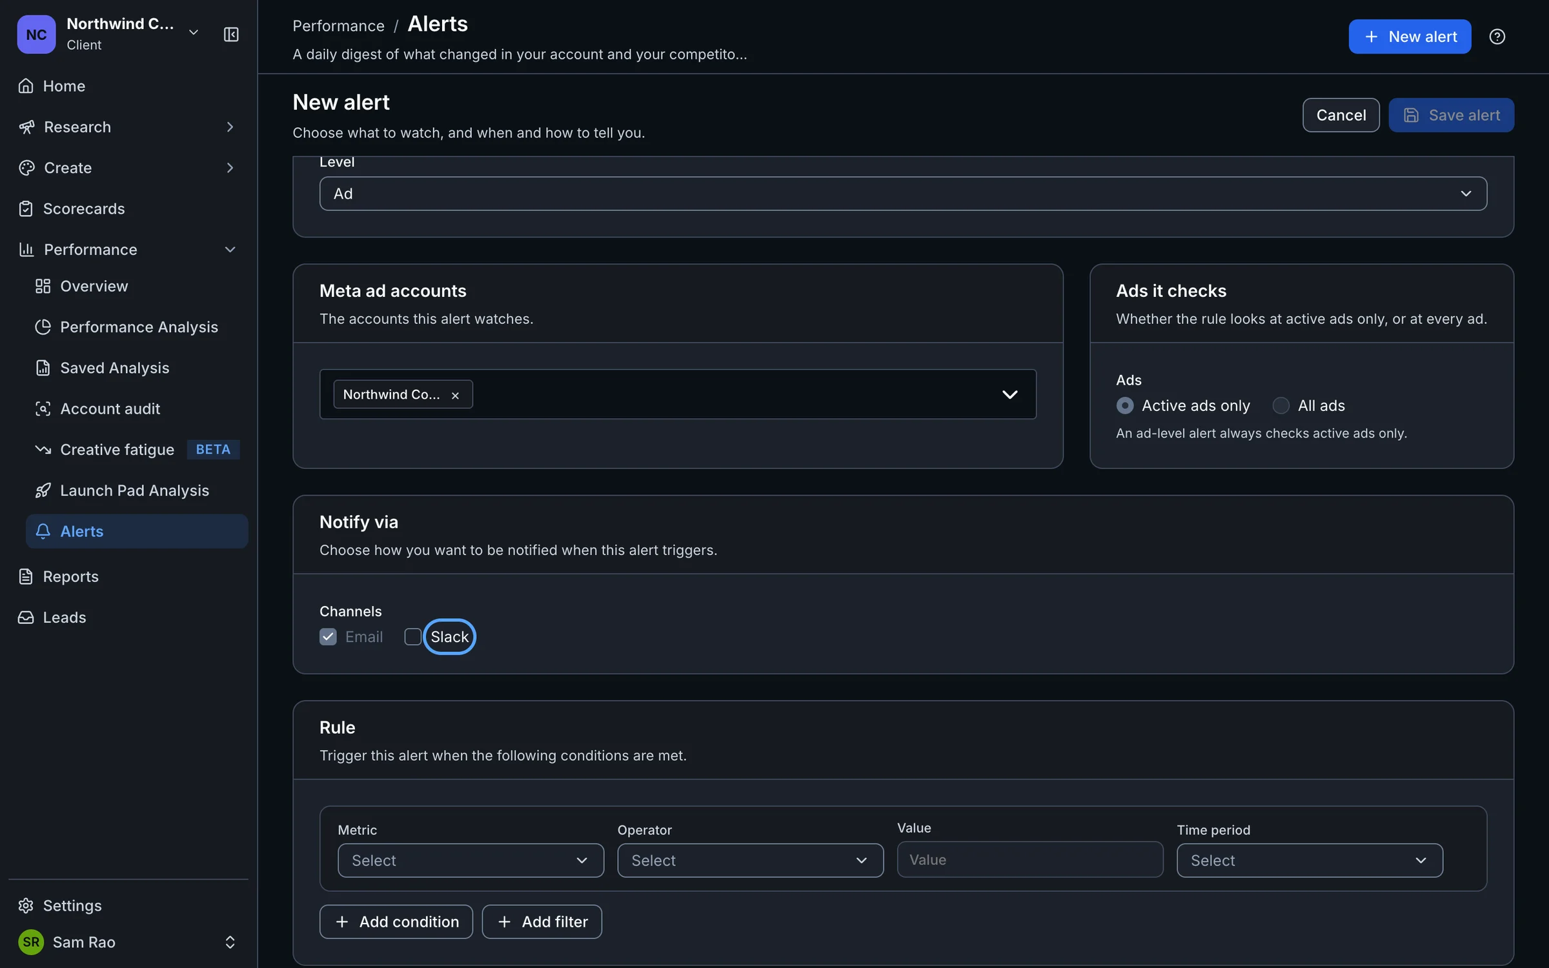Open the Metric select dropdown
This screenshot has height=968, width=1549.
tap(471, 860)
